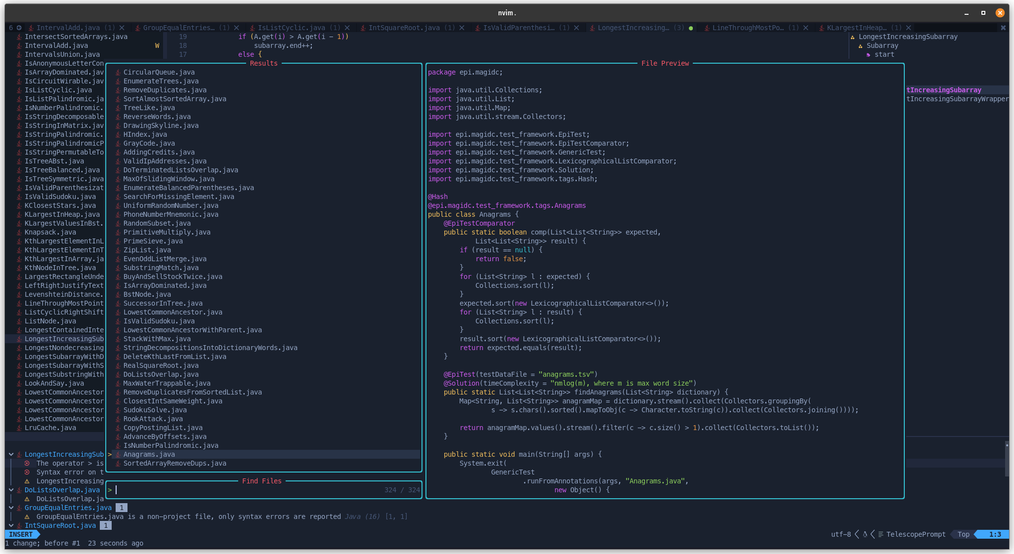Click the start field icon in outline
The height and width of the screenshot is (554, 1014).
pyautogui.click(x=868, y=55)
